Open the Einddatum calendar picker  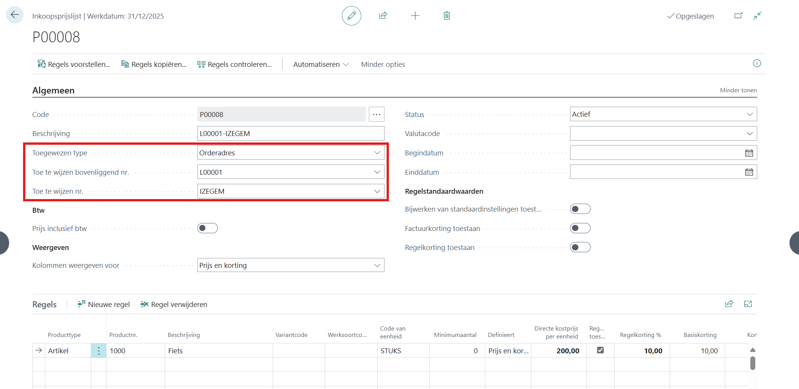(x=749, y=172)
